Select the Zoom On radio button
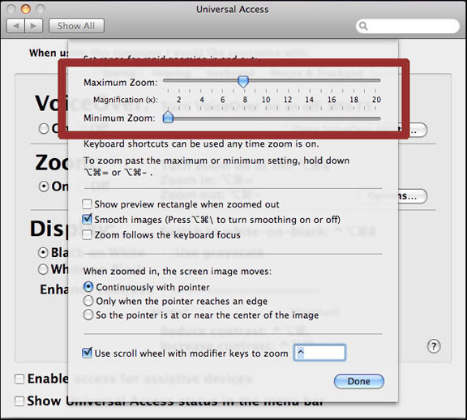The width and height of the screenshot is (467, 420). 44,186
